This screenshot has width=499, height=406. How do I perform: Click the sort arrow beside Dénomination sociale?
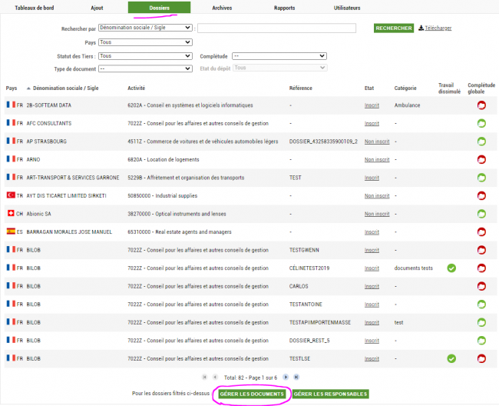[28, 88]
